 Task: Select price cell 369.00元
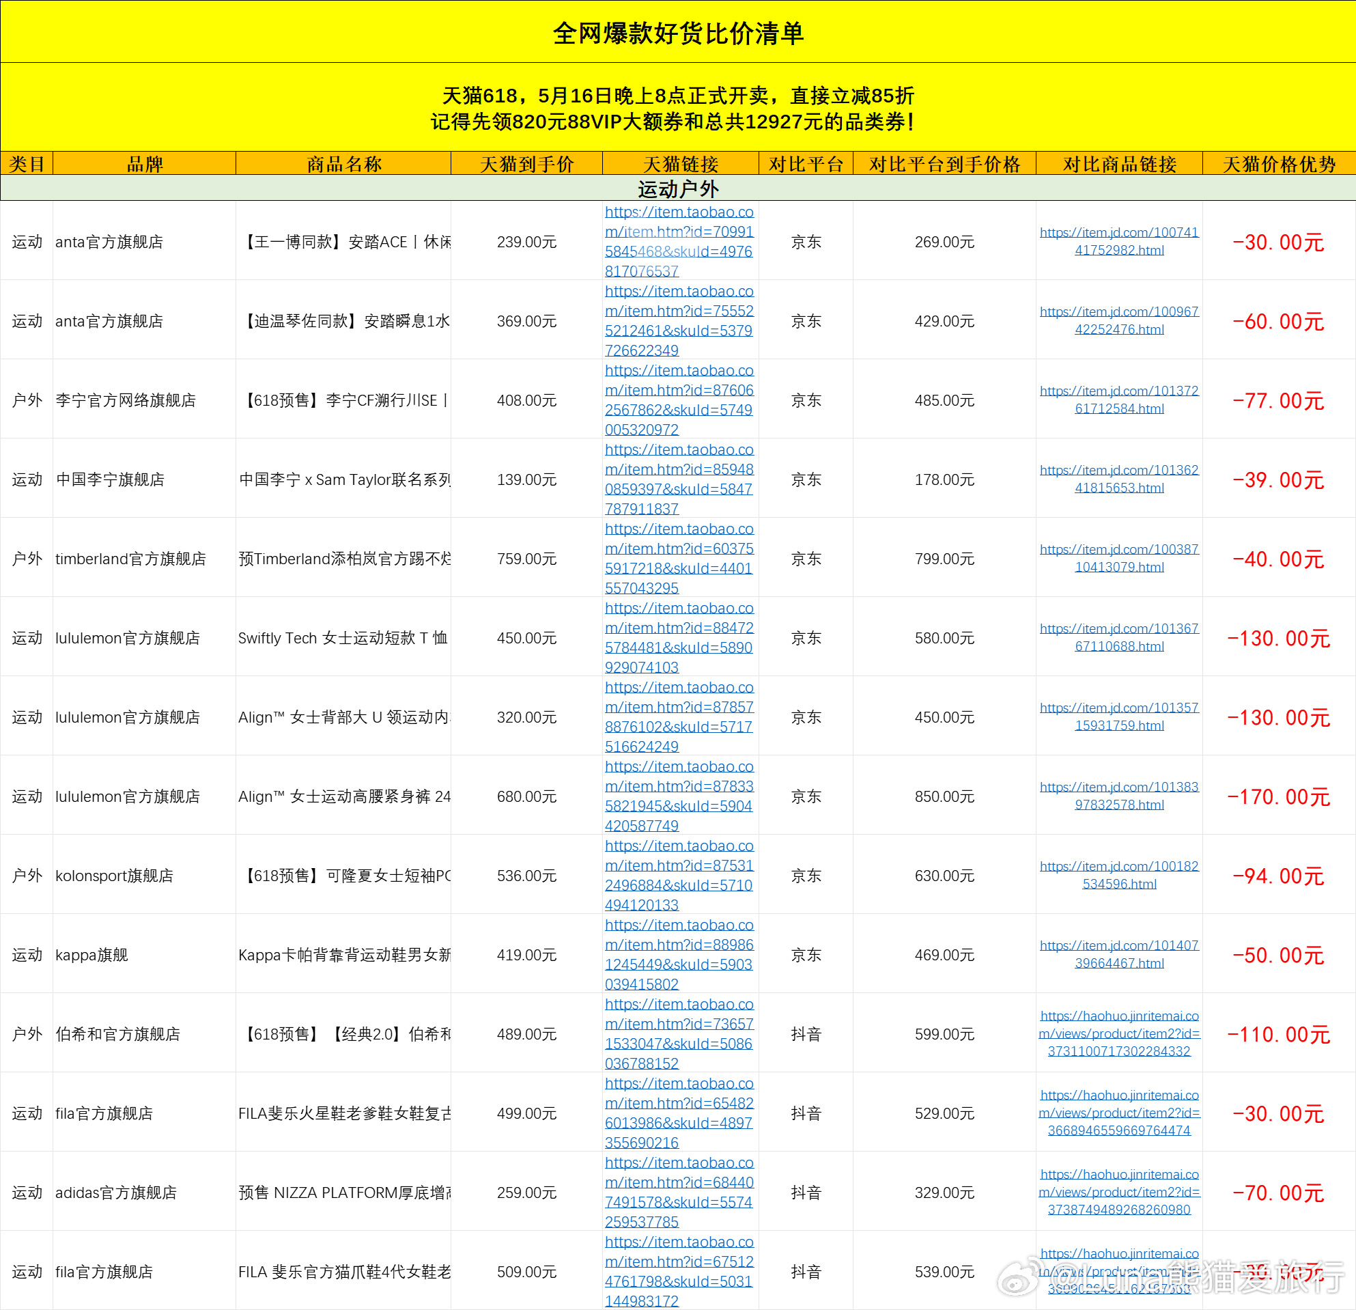tap(526, 320)
